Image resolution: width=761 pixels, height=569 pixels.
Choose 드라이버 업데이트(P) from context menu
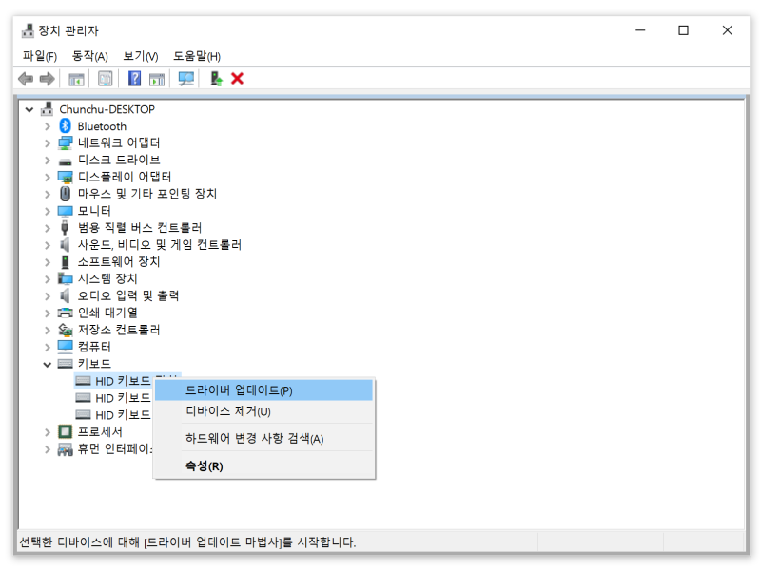[264, 390]
